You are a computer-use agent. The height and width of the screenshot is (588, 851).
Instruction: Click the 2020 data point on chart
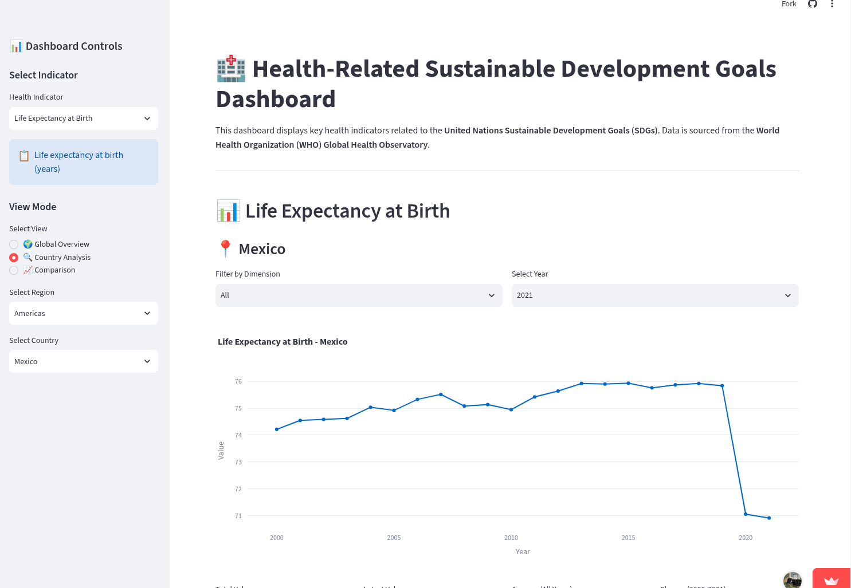(x=746, y=514)
